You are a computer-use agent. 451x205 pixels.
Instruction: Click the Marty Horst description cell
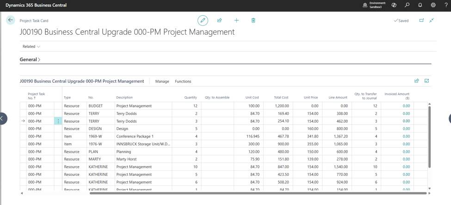pyautogui.click(x=143, y=159)
